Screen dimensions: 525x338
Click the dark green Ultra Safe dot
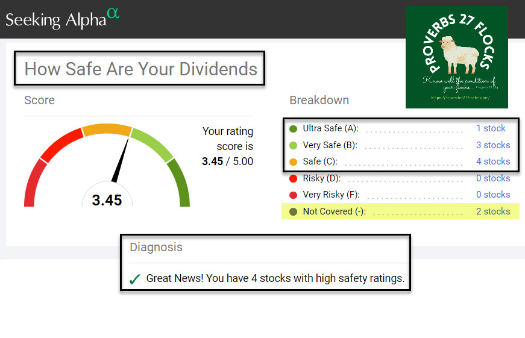[x=294, y=128]
